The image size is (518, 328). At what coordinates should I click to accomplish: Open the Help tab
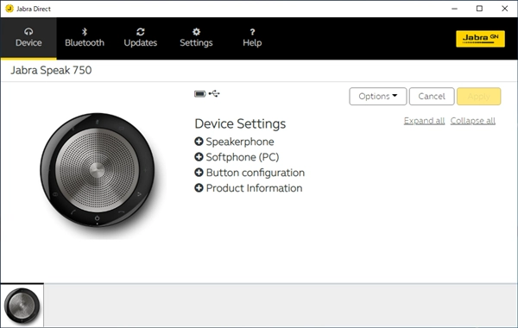pos(252,38)
